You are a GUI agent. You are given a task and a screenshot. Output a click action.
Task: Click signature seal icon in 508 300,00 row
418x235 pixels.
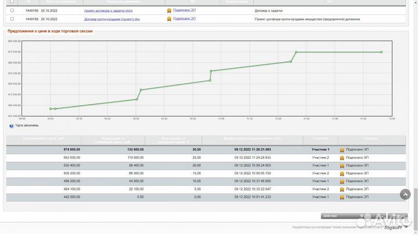coord(342,173)
